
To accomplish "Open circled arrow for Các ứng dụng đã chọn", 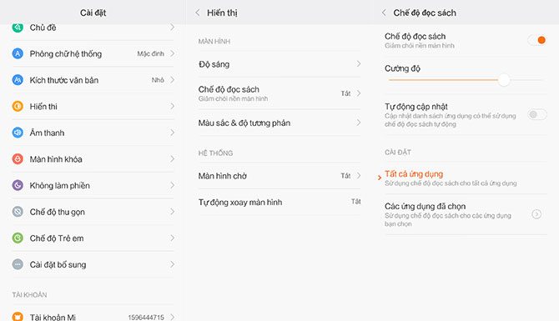I will point(536,214).
